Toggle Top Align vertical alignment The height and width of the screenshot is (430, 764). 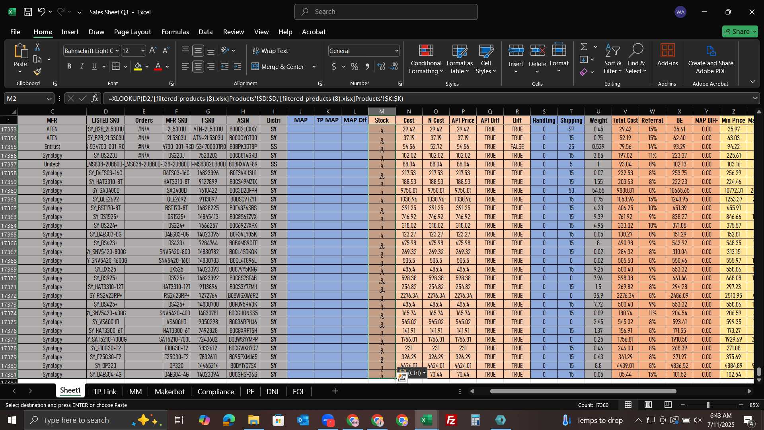(185, 51)
